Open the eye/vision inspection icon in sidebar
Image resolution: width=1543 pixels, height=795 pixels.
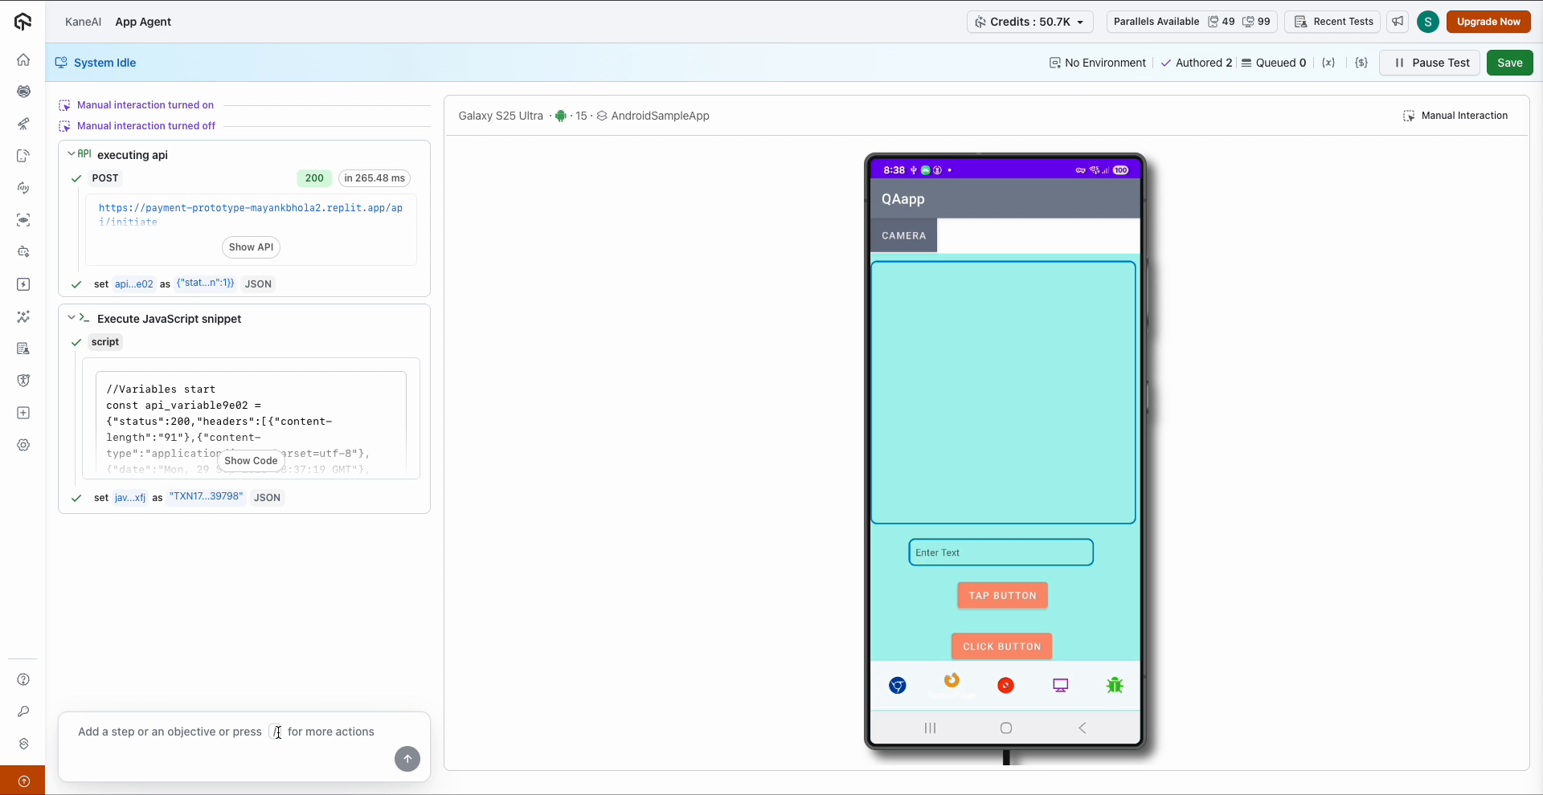point(23,220)
